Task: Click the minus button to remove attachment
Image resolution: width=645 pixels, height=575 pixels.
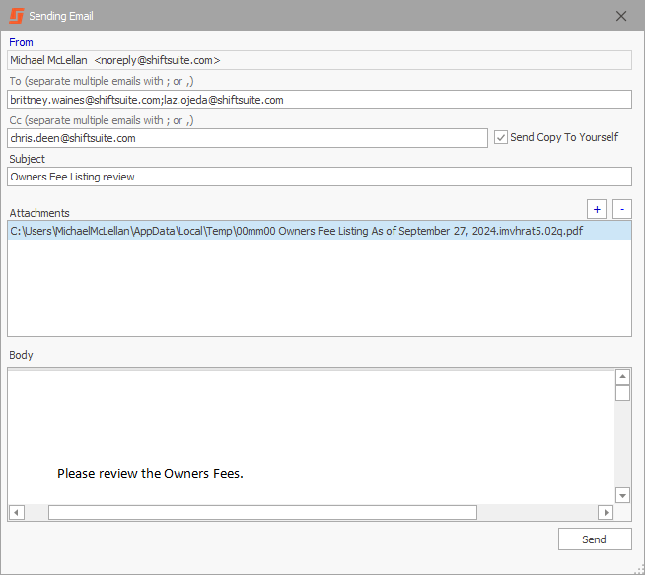Action: tap(622, 209)
